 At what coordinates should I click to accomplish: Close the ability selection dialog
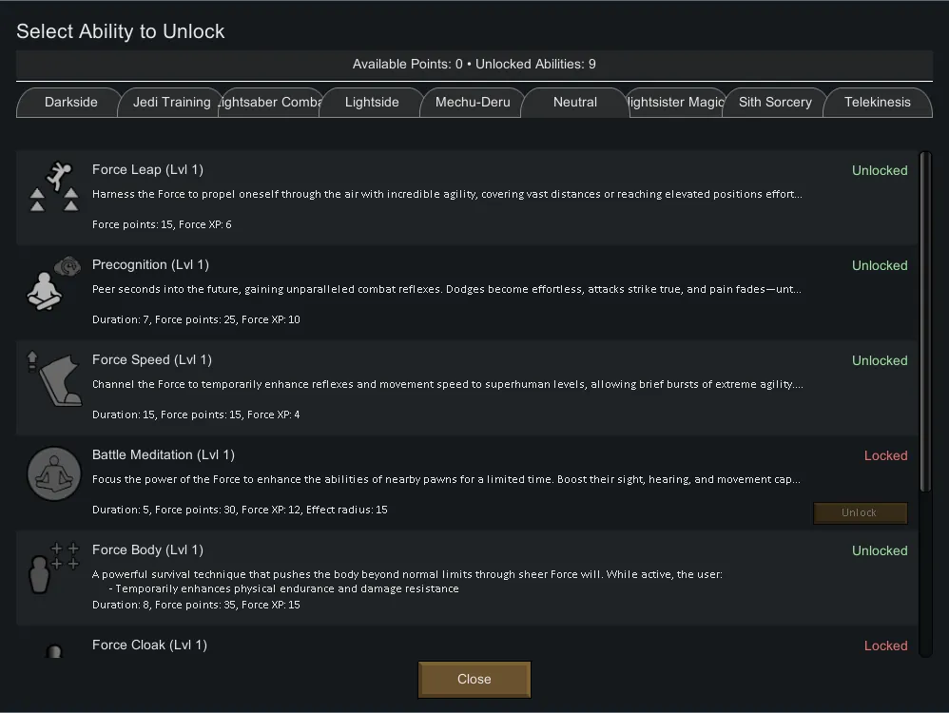474,679
